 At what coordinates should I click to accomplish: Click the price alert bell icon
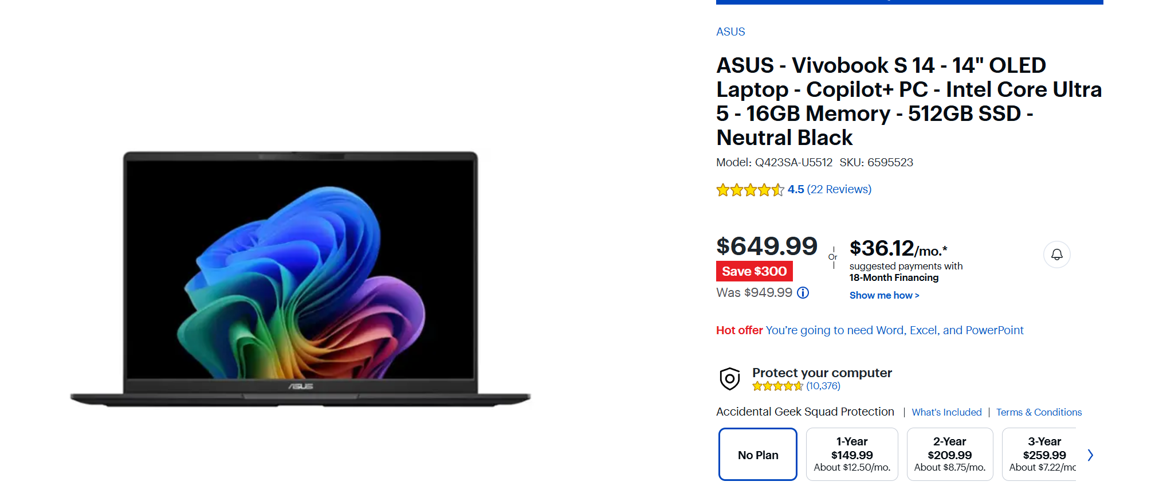pos(1056,255)
